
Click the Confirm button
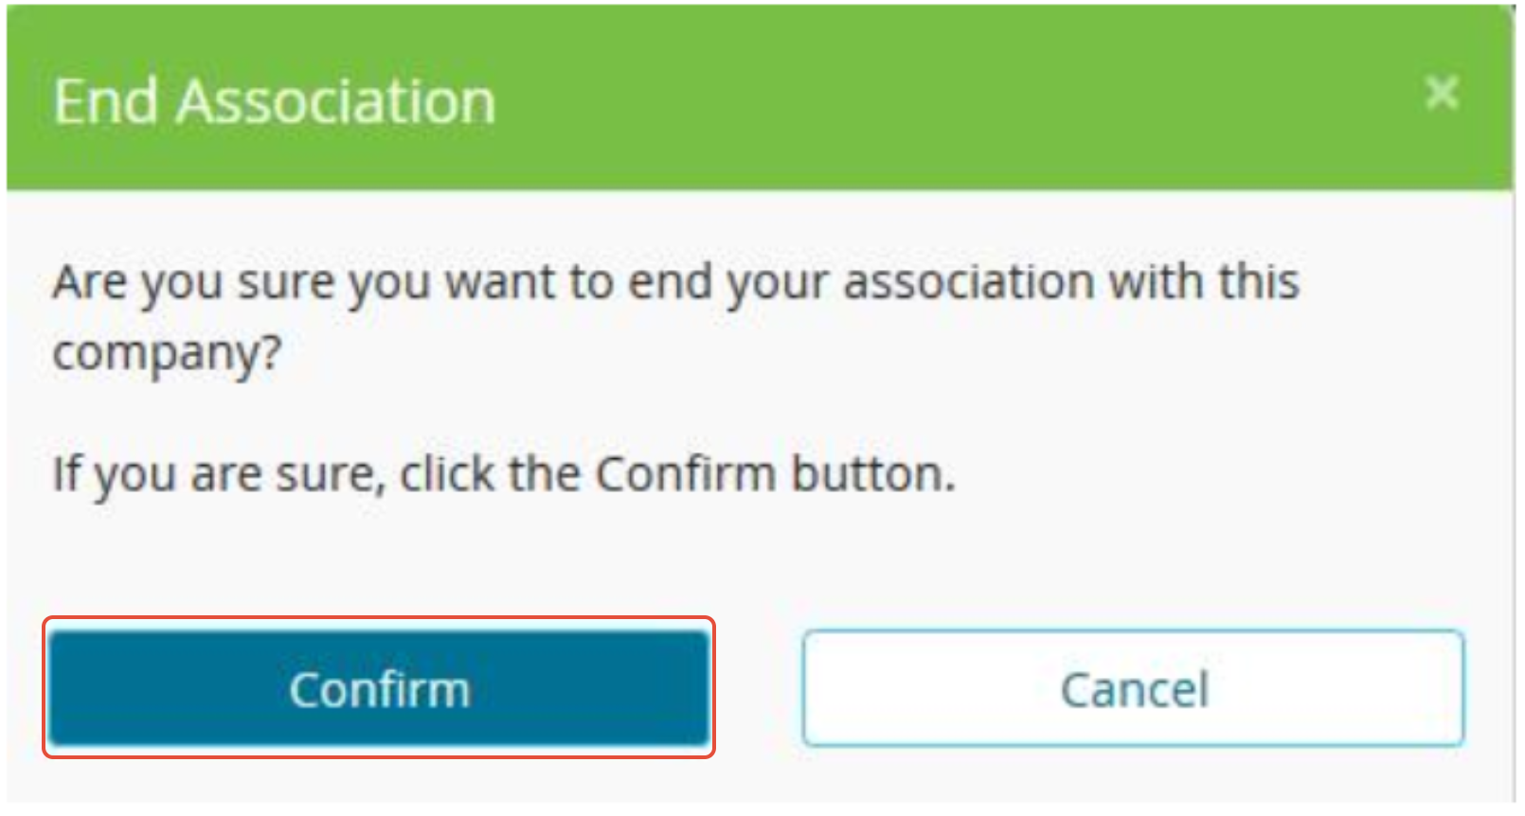coord(379,688)
